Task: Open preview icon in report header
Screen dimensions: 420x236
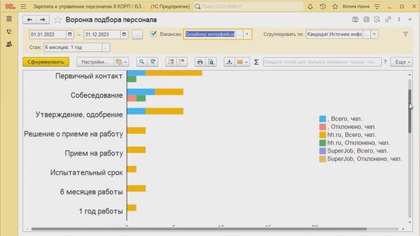Action: [377, 19]
